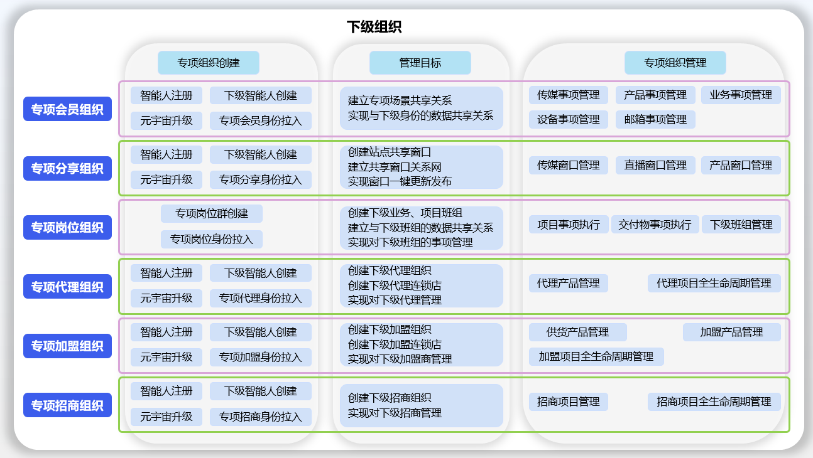Open 专项代理身份拉入
Screen dimensions: 813x458
click(x=261, y=298)
